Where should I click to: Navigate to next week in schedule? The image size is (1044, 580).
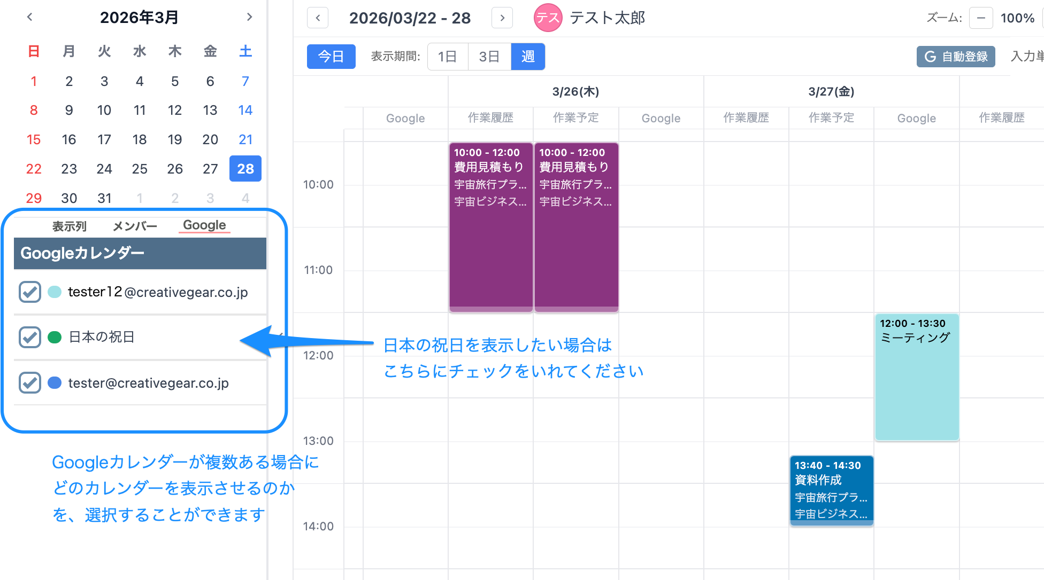(x=502, y=18)
